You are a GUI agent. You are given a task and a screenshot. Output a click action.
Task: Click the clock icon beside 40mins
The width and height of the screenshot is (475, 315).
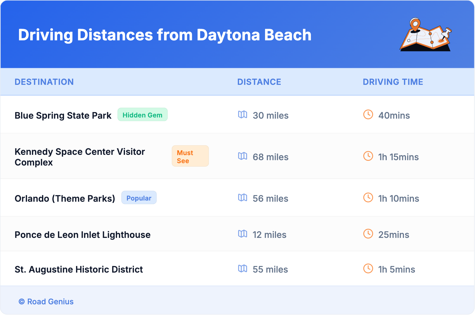[368, 114]
